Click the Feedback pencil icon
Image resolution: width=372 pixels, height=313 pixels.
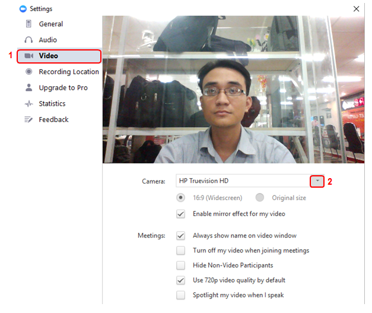click(x=28, y=120)
